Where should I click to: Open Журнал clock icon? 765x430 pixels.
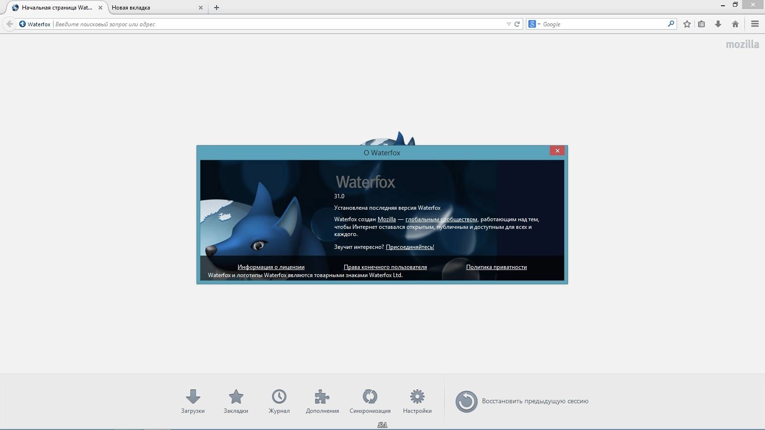279,401
